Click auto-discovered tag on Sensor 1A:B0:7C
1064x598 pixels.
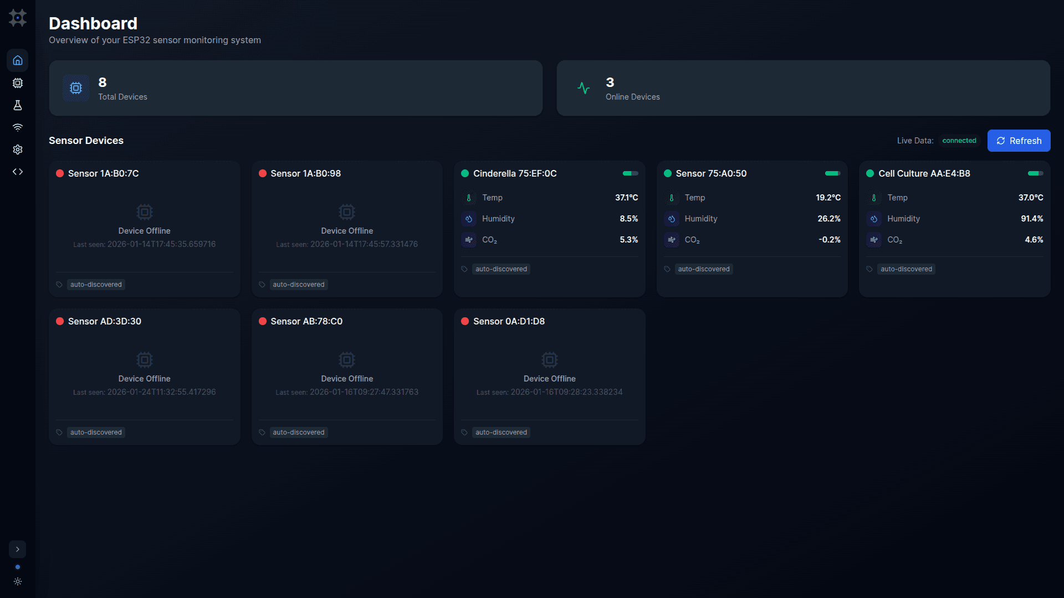click(x=96, y=285)
